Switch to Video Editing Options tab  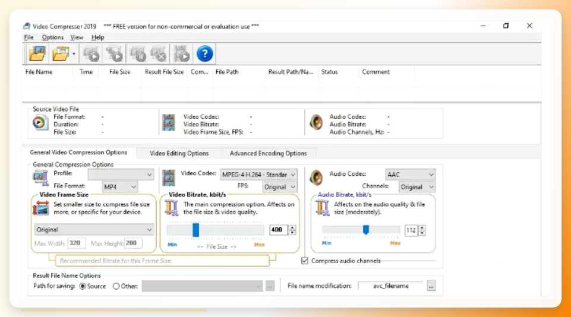pos(179,153)
